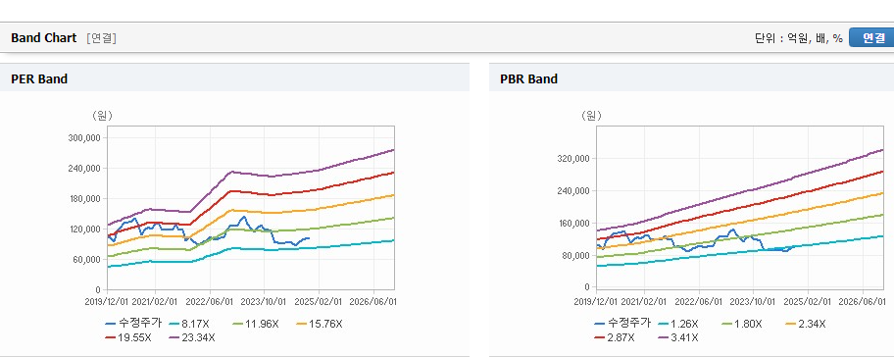This screenshot has width=894, height=357.
Task: Click 240,000 y-axis label in PER Band
Action: pyautogui.click(x=84, y=169)
